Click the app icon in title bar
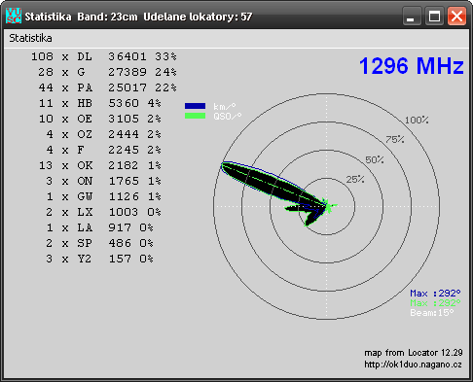Image resolution: width=473 pixels, height=382 pixels. tap(14, 16)
